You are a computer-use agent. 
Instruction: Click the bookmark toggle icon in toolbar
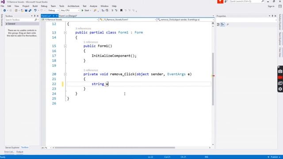[121, 11]
